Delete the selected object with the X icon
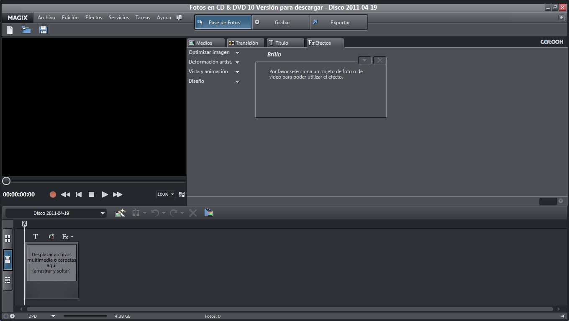Image resolution: width=569 pixels, height=321 pixels. click(193, 213)
